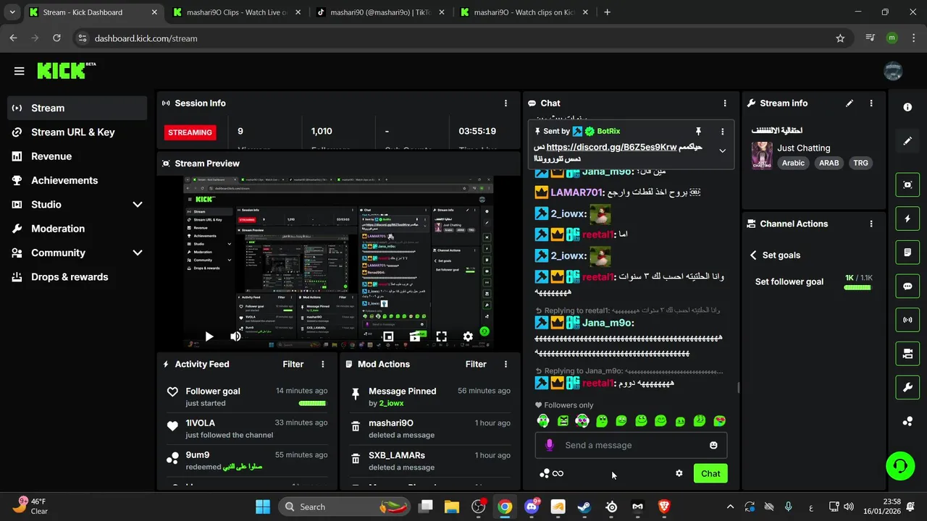
Task: Toggle the Session Info broadcast widget icon
Action: click(907, 320)
